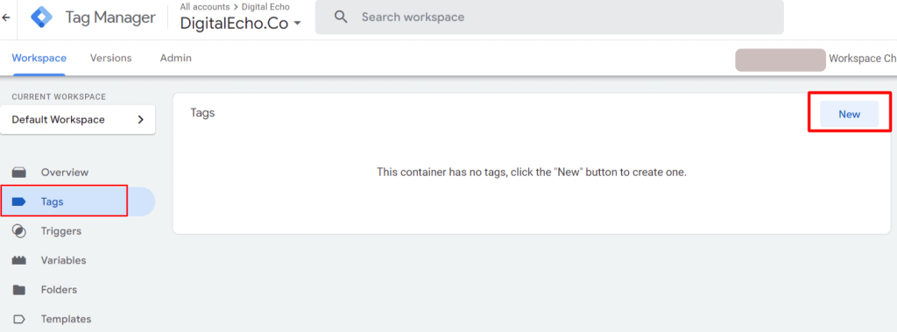Click the Digital Echo breadcrumb link

(x=265, y=7)
